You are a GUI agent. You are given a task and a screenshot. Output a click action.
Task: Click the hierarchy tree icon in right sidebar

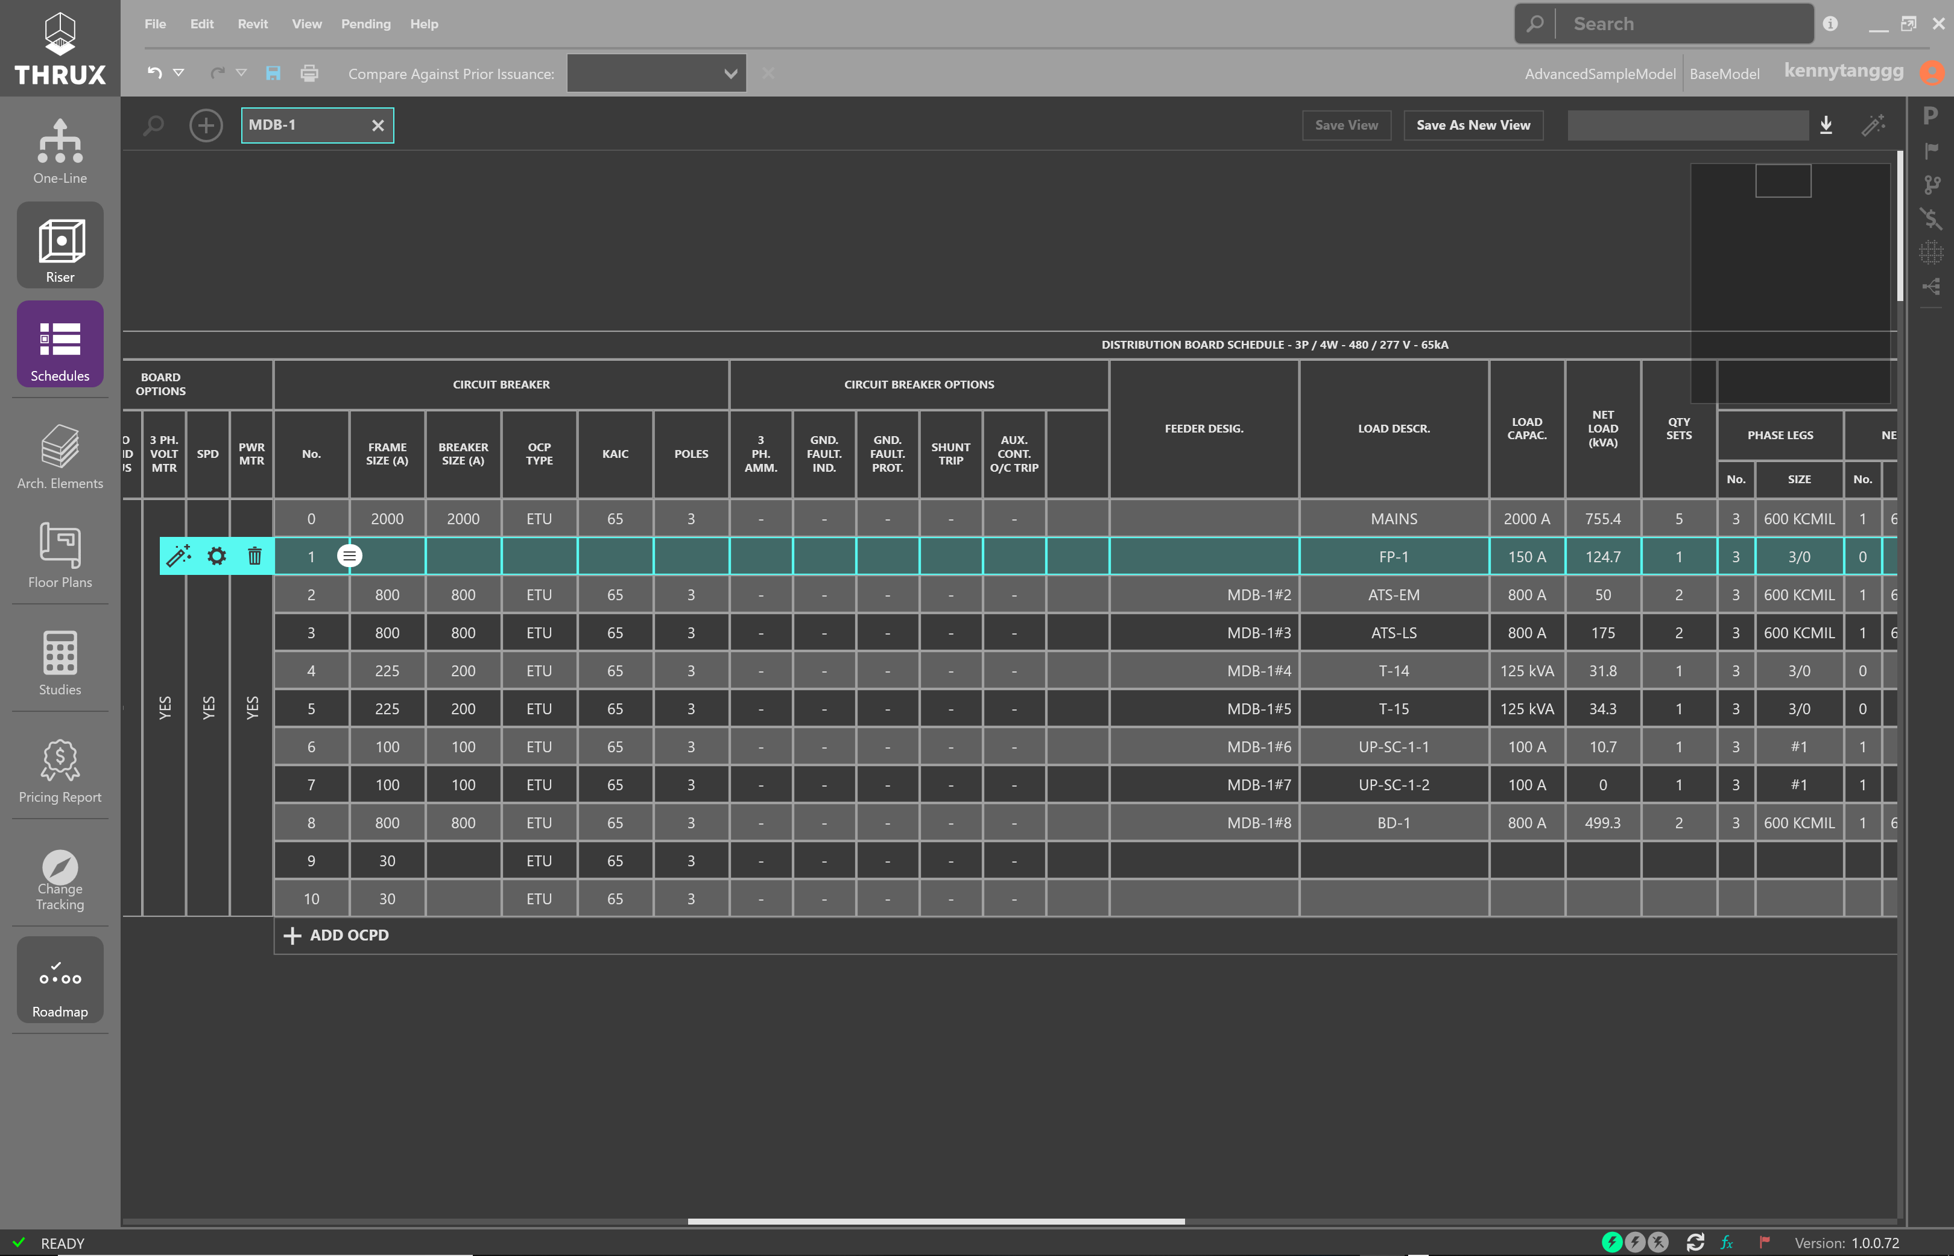(1931, 287)
